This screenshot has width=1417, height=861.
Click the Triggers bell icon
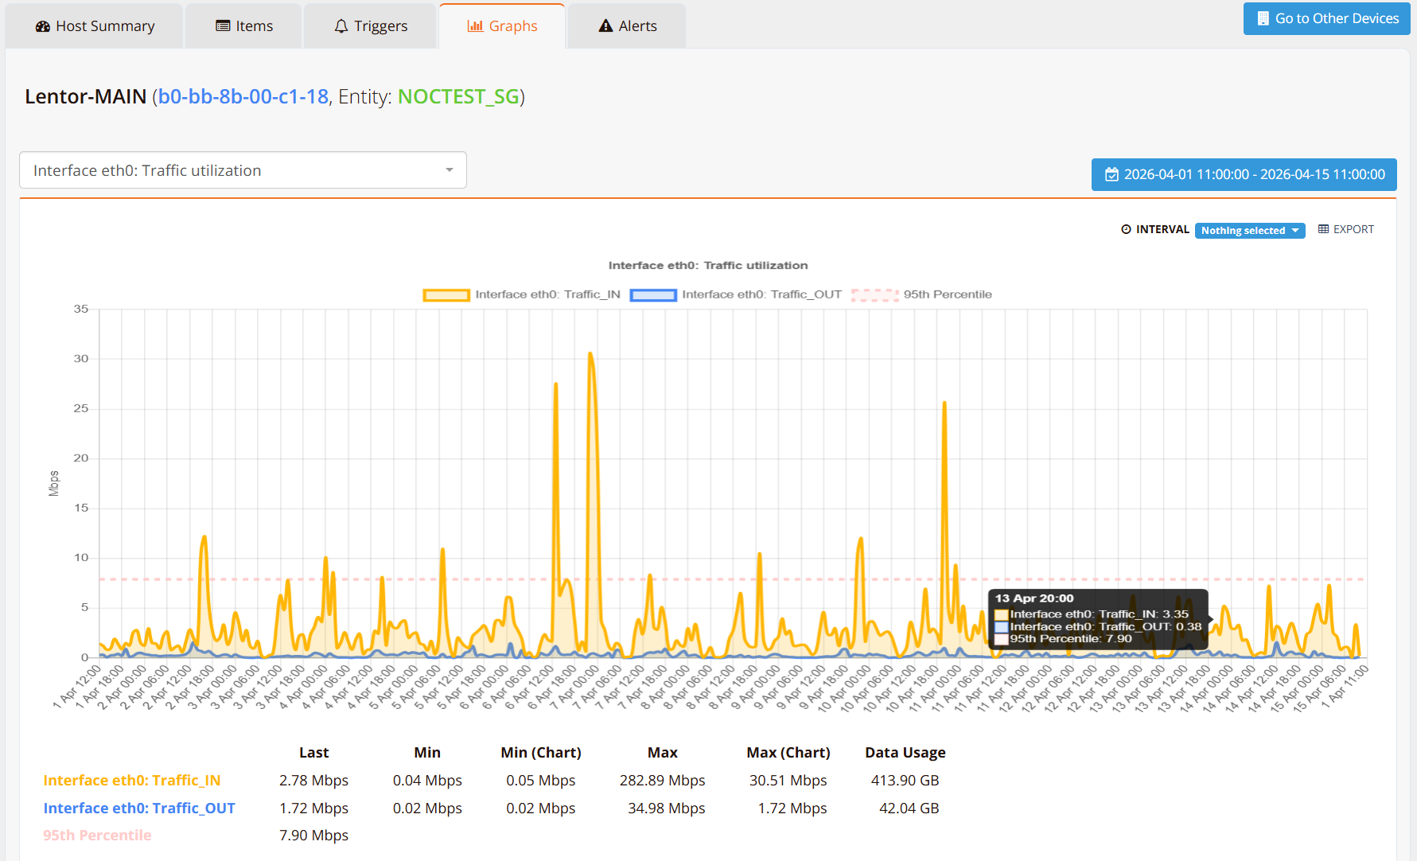pyautogui.click(x=341, y=26)
